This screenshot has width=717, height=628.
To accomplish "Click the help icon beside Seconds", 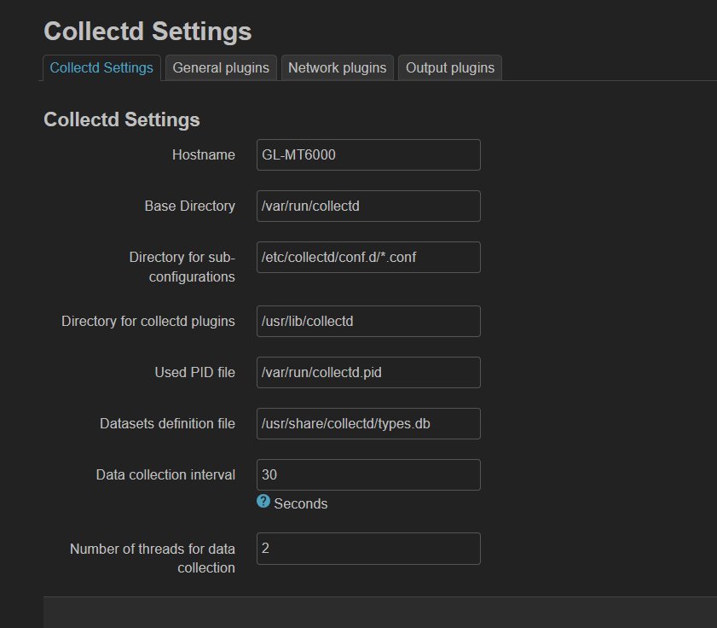I will [263, 501].
